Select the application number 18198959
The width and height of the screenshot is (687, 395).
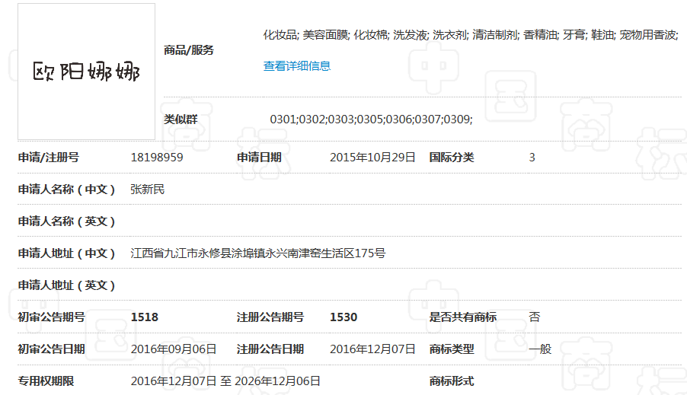click(157, 158)
